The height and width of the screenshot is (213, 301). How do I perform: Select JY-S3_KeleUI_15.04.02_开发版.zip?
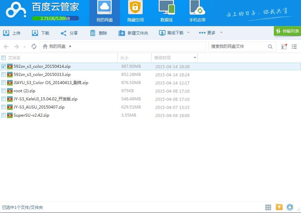[46, 99]
